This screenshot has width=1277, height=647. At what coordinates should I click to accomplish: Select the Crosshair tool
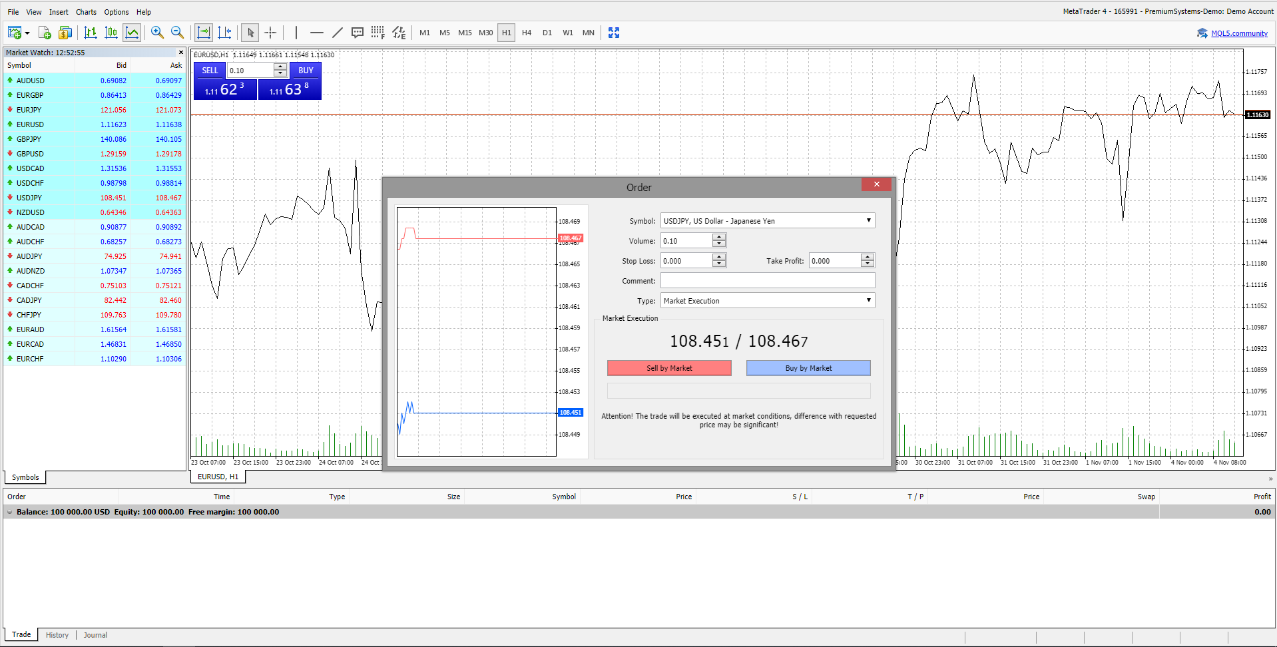[x=270, y=33]
